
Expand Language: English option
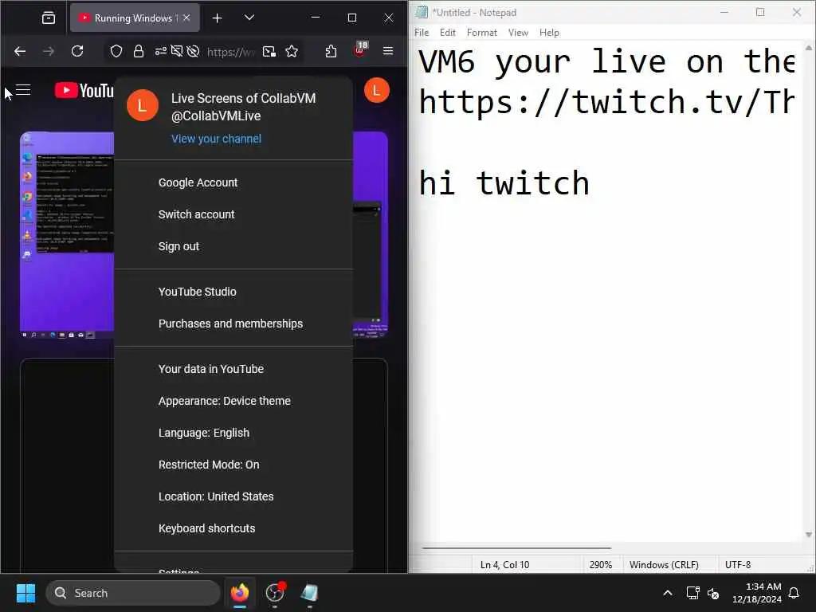point(233,433)
